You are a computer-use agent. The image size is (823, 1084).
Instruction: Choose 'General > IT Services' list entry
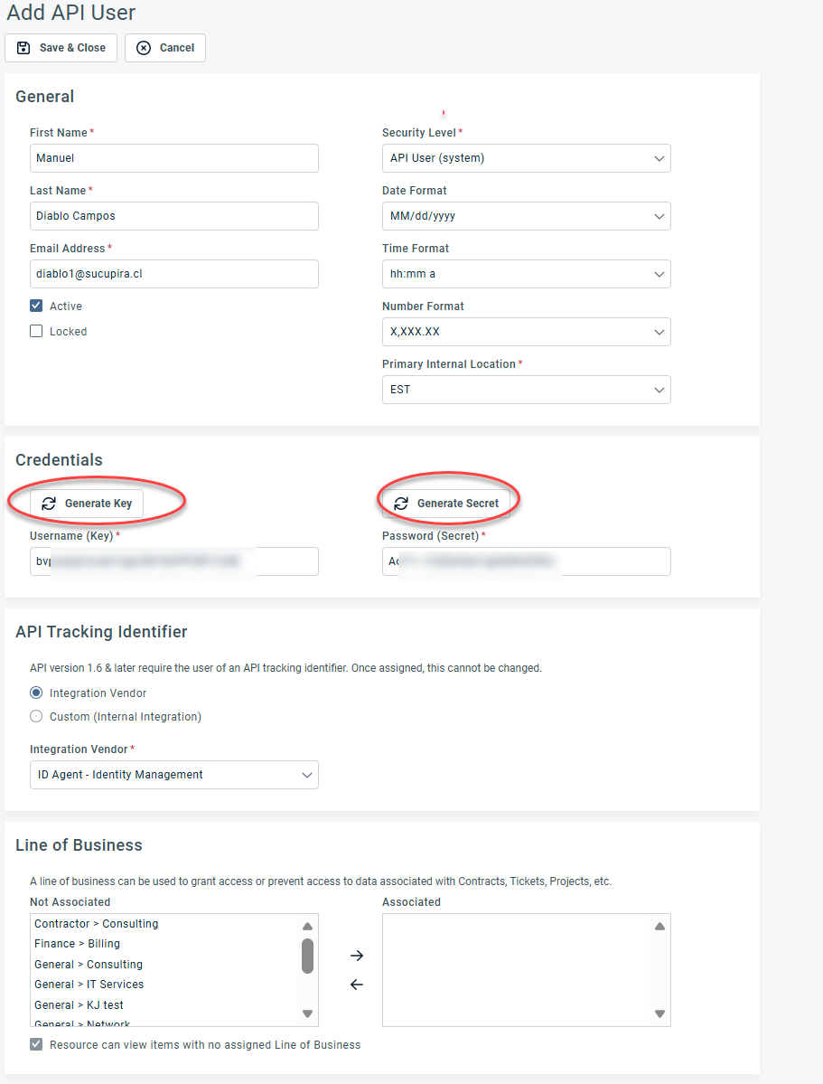pos(89,985)
